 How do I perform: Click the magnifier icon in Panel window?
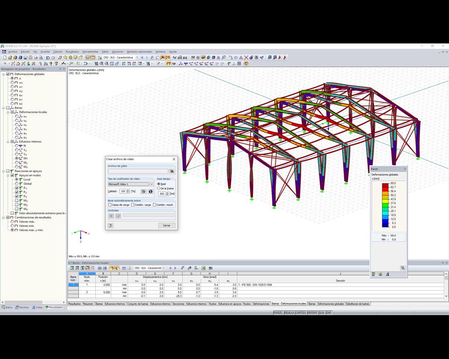click(403, 268)
